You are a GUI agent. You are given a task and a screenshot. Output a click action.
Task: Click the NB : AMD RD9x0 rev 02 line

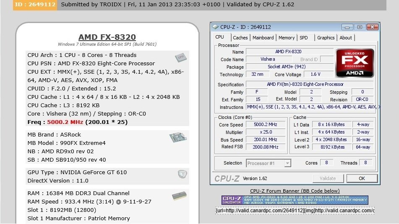[x=60, y=152]
